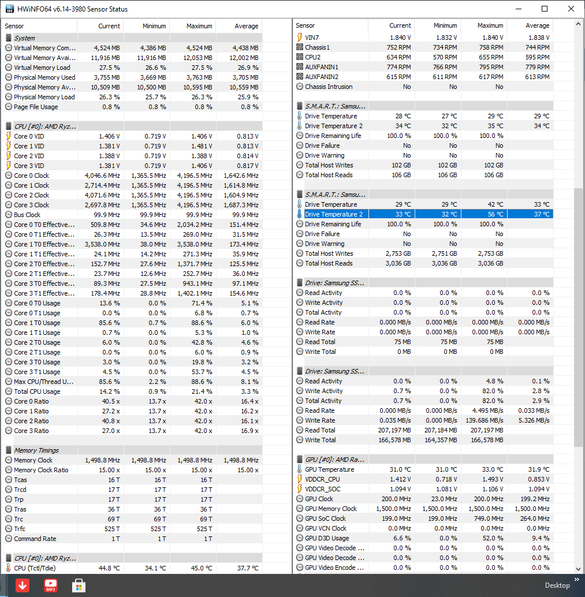Select the Virtual Memory Load row
Screen dimensions: 585x597
pos(132,68)
